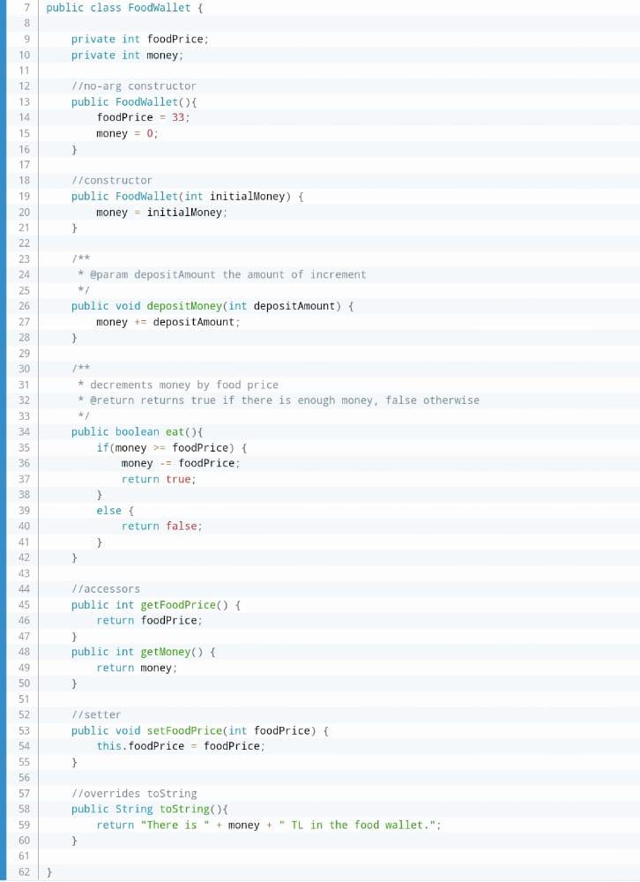Click 'public void depositMoney(int depositAmount) {'

click(212, 306)
